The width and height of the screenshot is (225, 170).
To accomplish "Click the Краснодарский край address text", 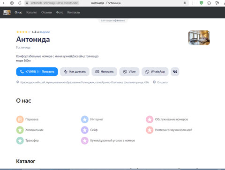I will 84,82.
